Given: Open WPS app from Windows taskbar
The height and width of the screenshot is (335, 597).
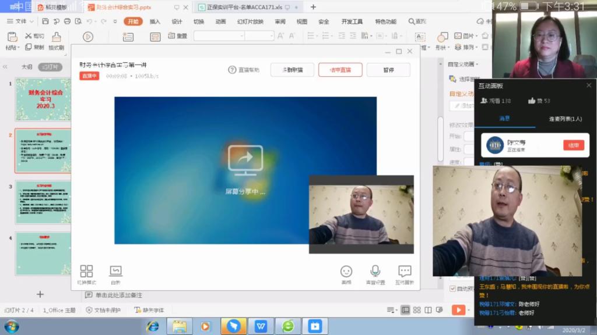Looking at the screenshot, I should tap(261, 326).
